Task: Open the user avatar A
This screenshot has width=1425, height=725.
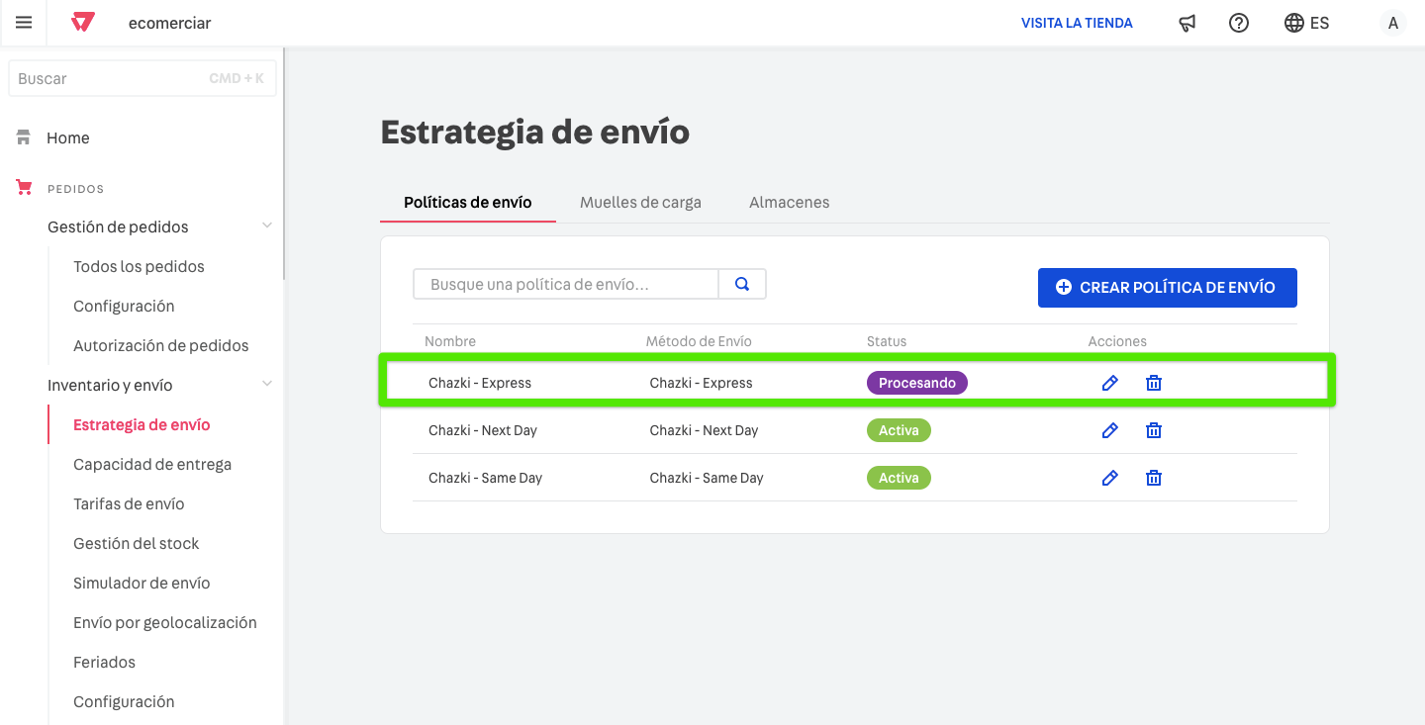Action: tap(1393, 23)
